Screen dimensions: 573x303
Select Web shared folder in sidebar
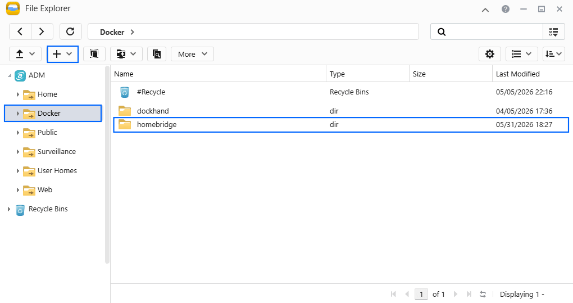(44, 189)
